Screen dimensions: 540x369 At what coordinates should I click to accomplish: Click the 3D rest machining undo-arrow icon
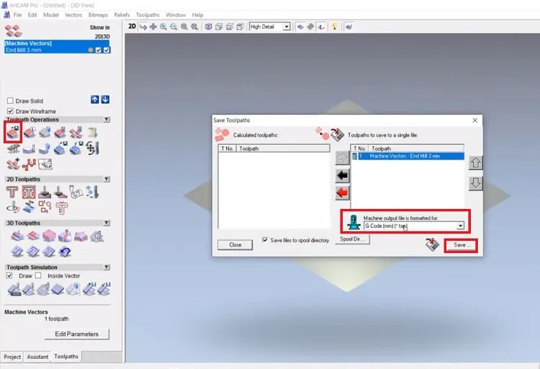point(65,252)
